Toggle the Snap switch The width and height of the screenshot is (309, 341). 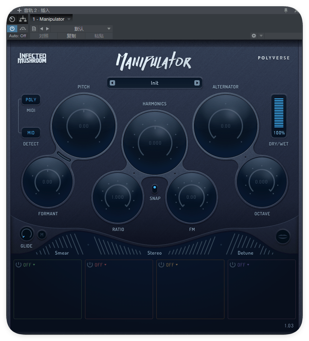click(x=154, y=189)
